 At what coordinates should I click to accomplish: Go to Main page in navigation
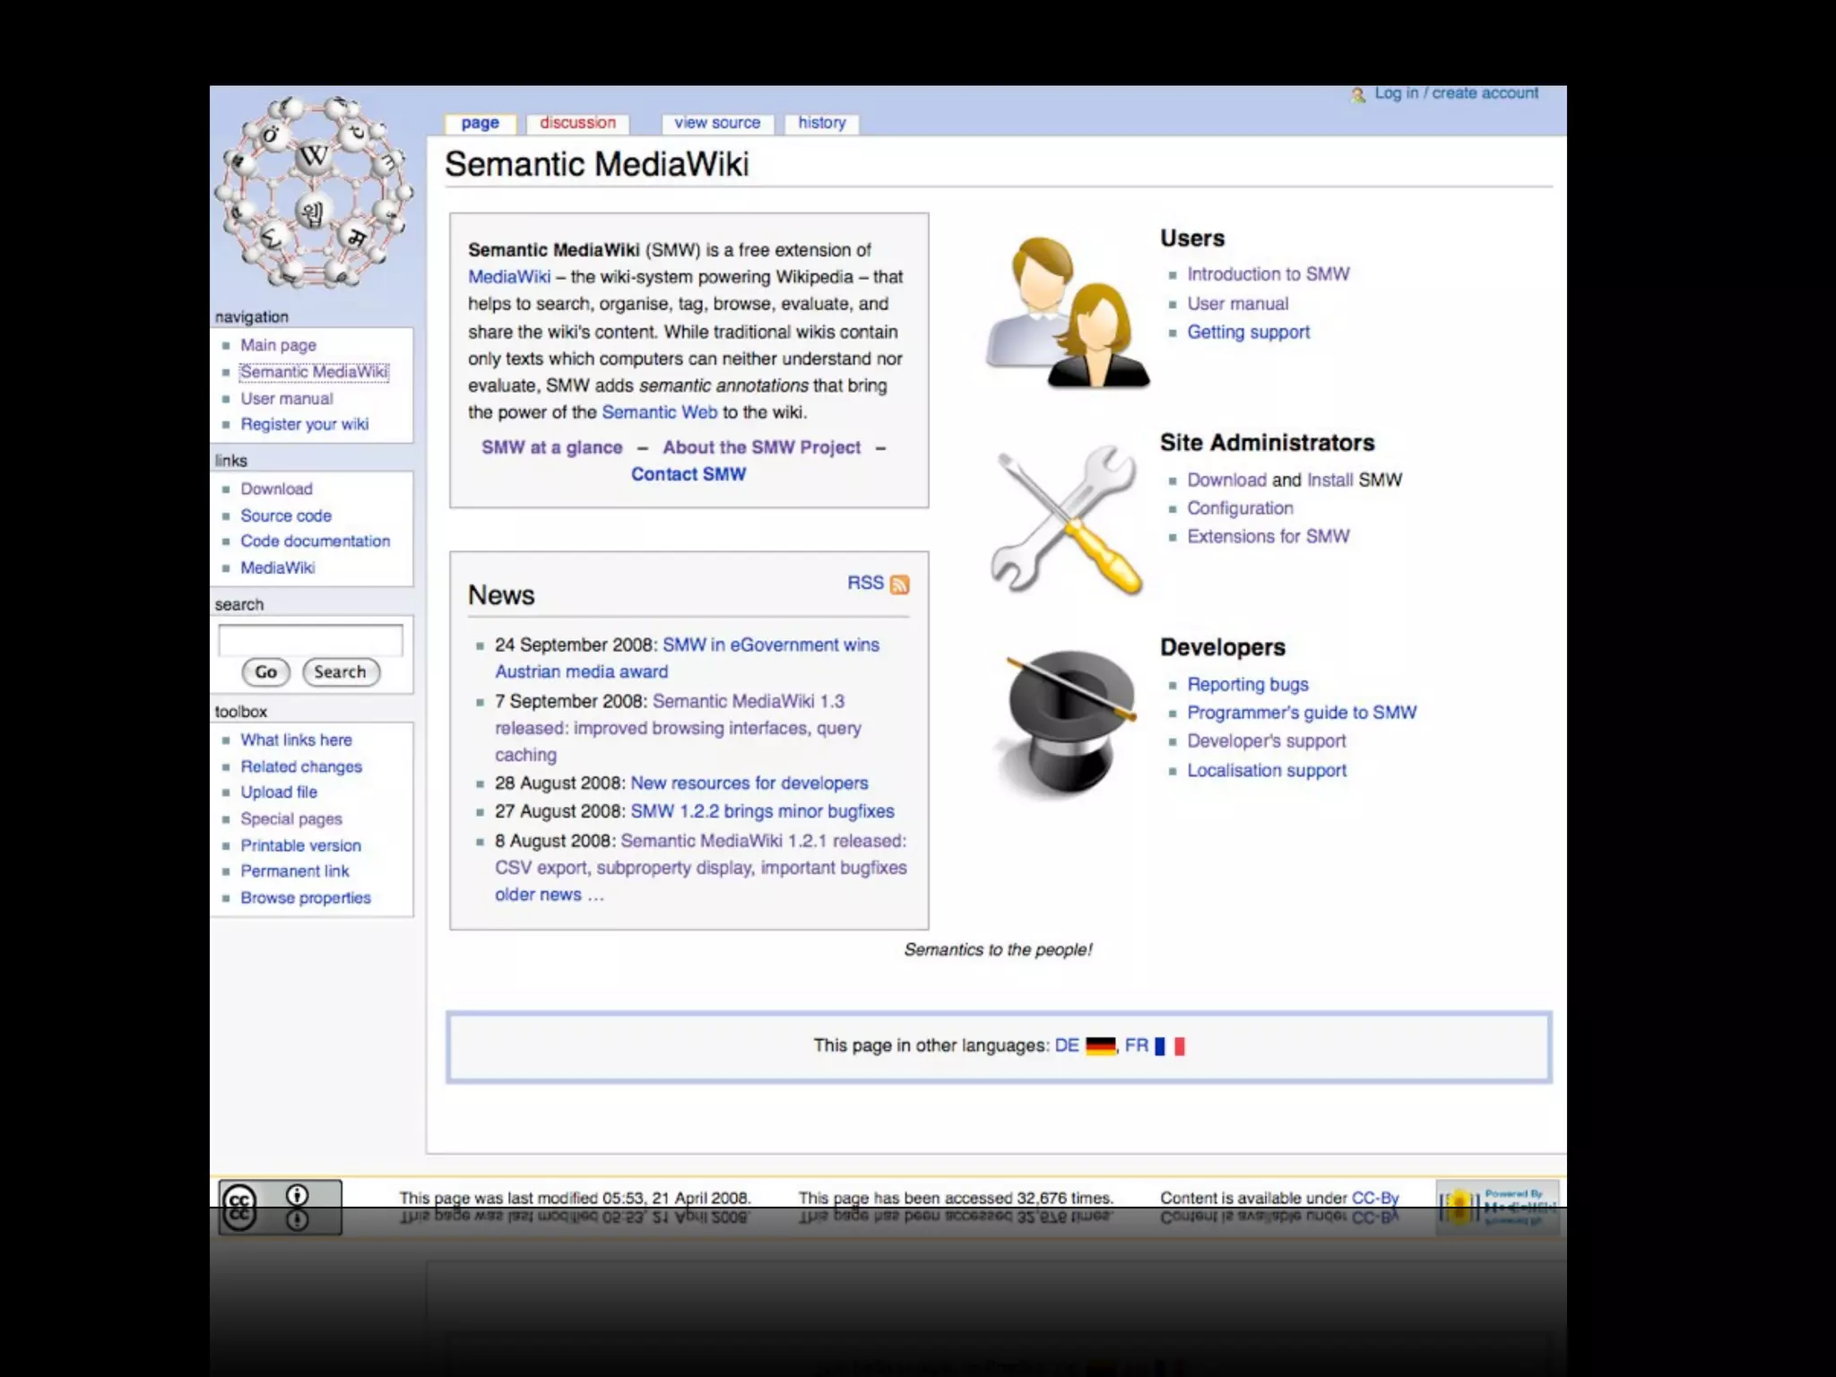(278, 345)
